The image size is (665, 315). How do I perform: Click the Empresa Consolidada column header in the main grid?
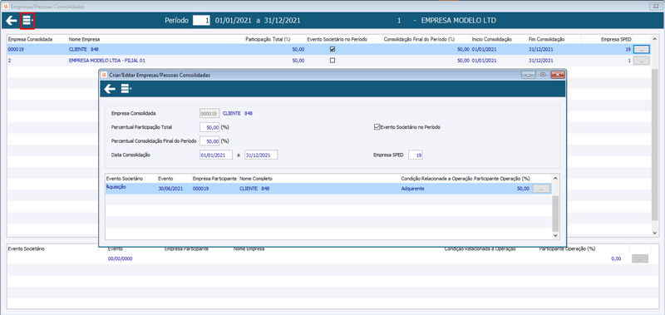pos(30,39)
